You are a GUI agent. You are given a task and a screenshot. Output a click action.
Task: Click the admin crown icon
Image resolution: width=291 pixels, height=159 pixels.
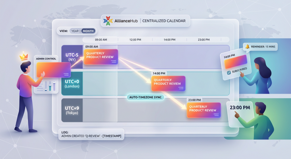click(x=23, y=57)
